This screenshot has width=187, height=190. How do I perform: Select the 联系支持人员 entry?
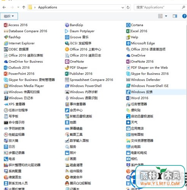[x=16, y=183]
